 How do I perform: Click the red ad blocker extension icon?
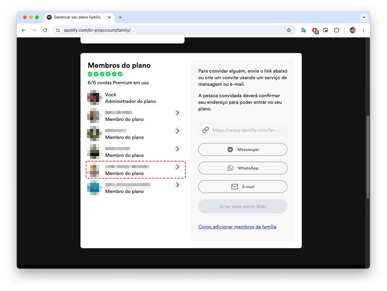pyautogui.click(x=315, y=30)
